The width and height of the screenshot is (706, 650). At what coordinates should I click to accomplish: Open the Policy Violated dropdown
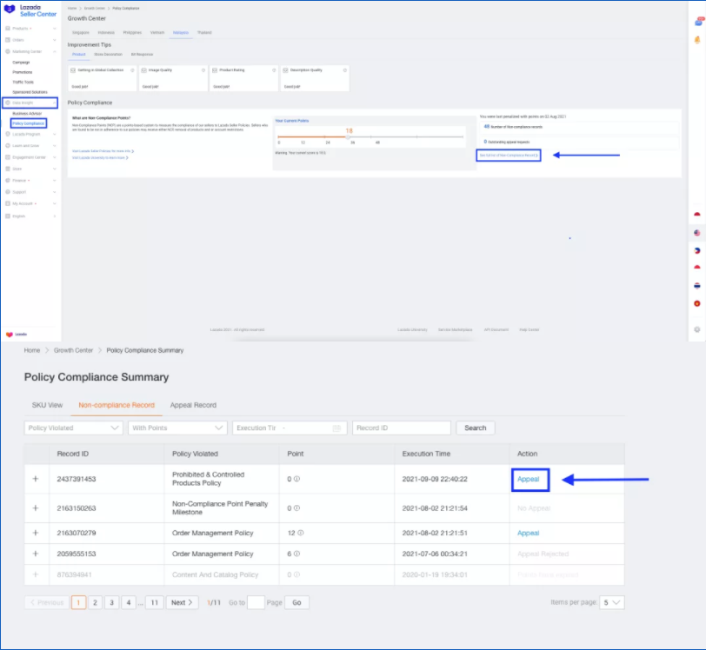(x=73, y=428)
